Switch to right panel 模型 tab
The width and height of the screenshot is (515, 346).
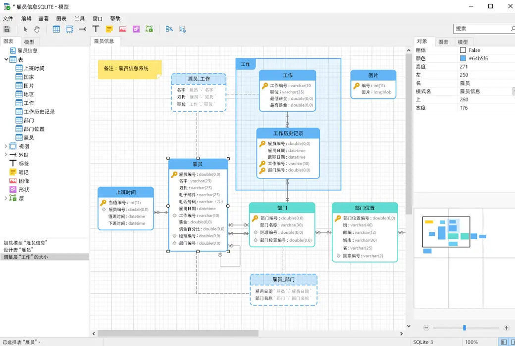463,42
